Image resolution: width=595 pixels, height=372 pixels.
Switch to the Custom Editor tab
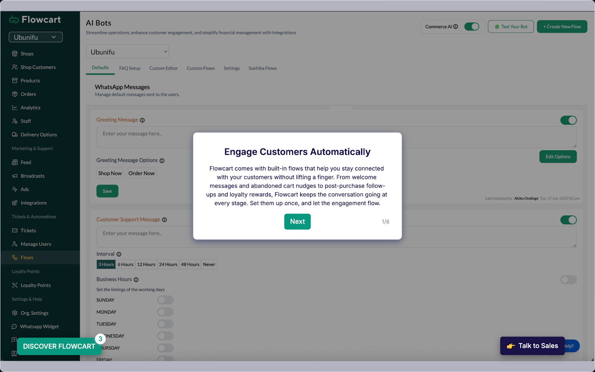pos(164,68)
